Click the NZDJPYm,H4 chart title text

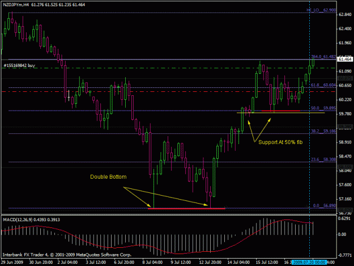16,5
